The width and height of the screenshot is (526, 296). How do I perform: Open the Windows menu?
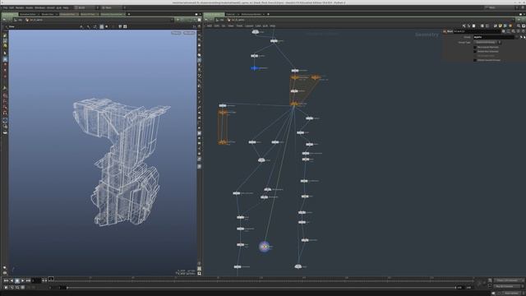click(x=40, y=7)
